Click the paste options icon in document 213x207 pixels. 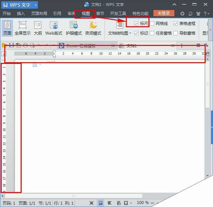point(35,65)
